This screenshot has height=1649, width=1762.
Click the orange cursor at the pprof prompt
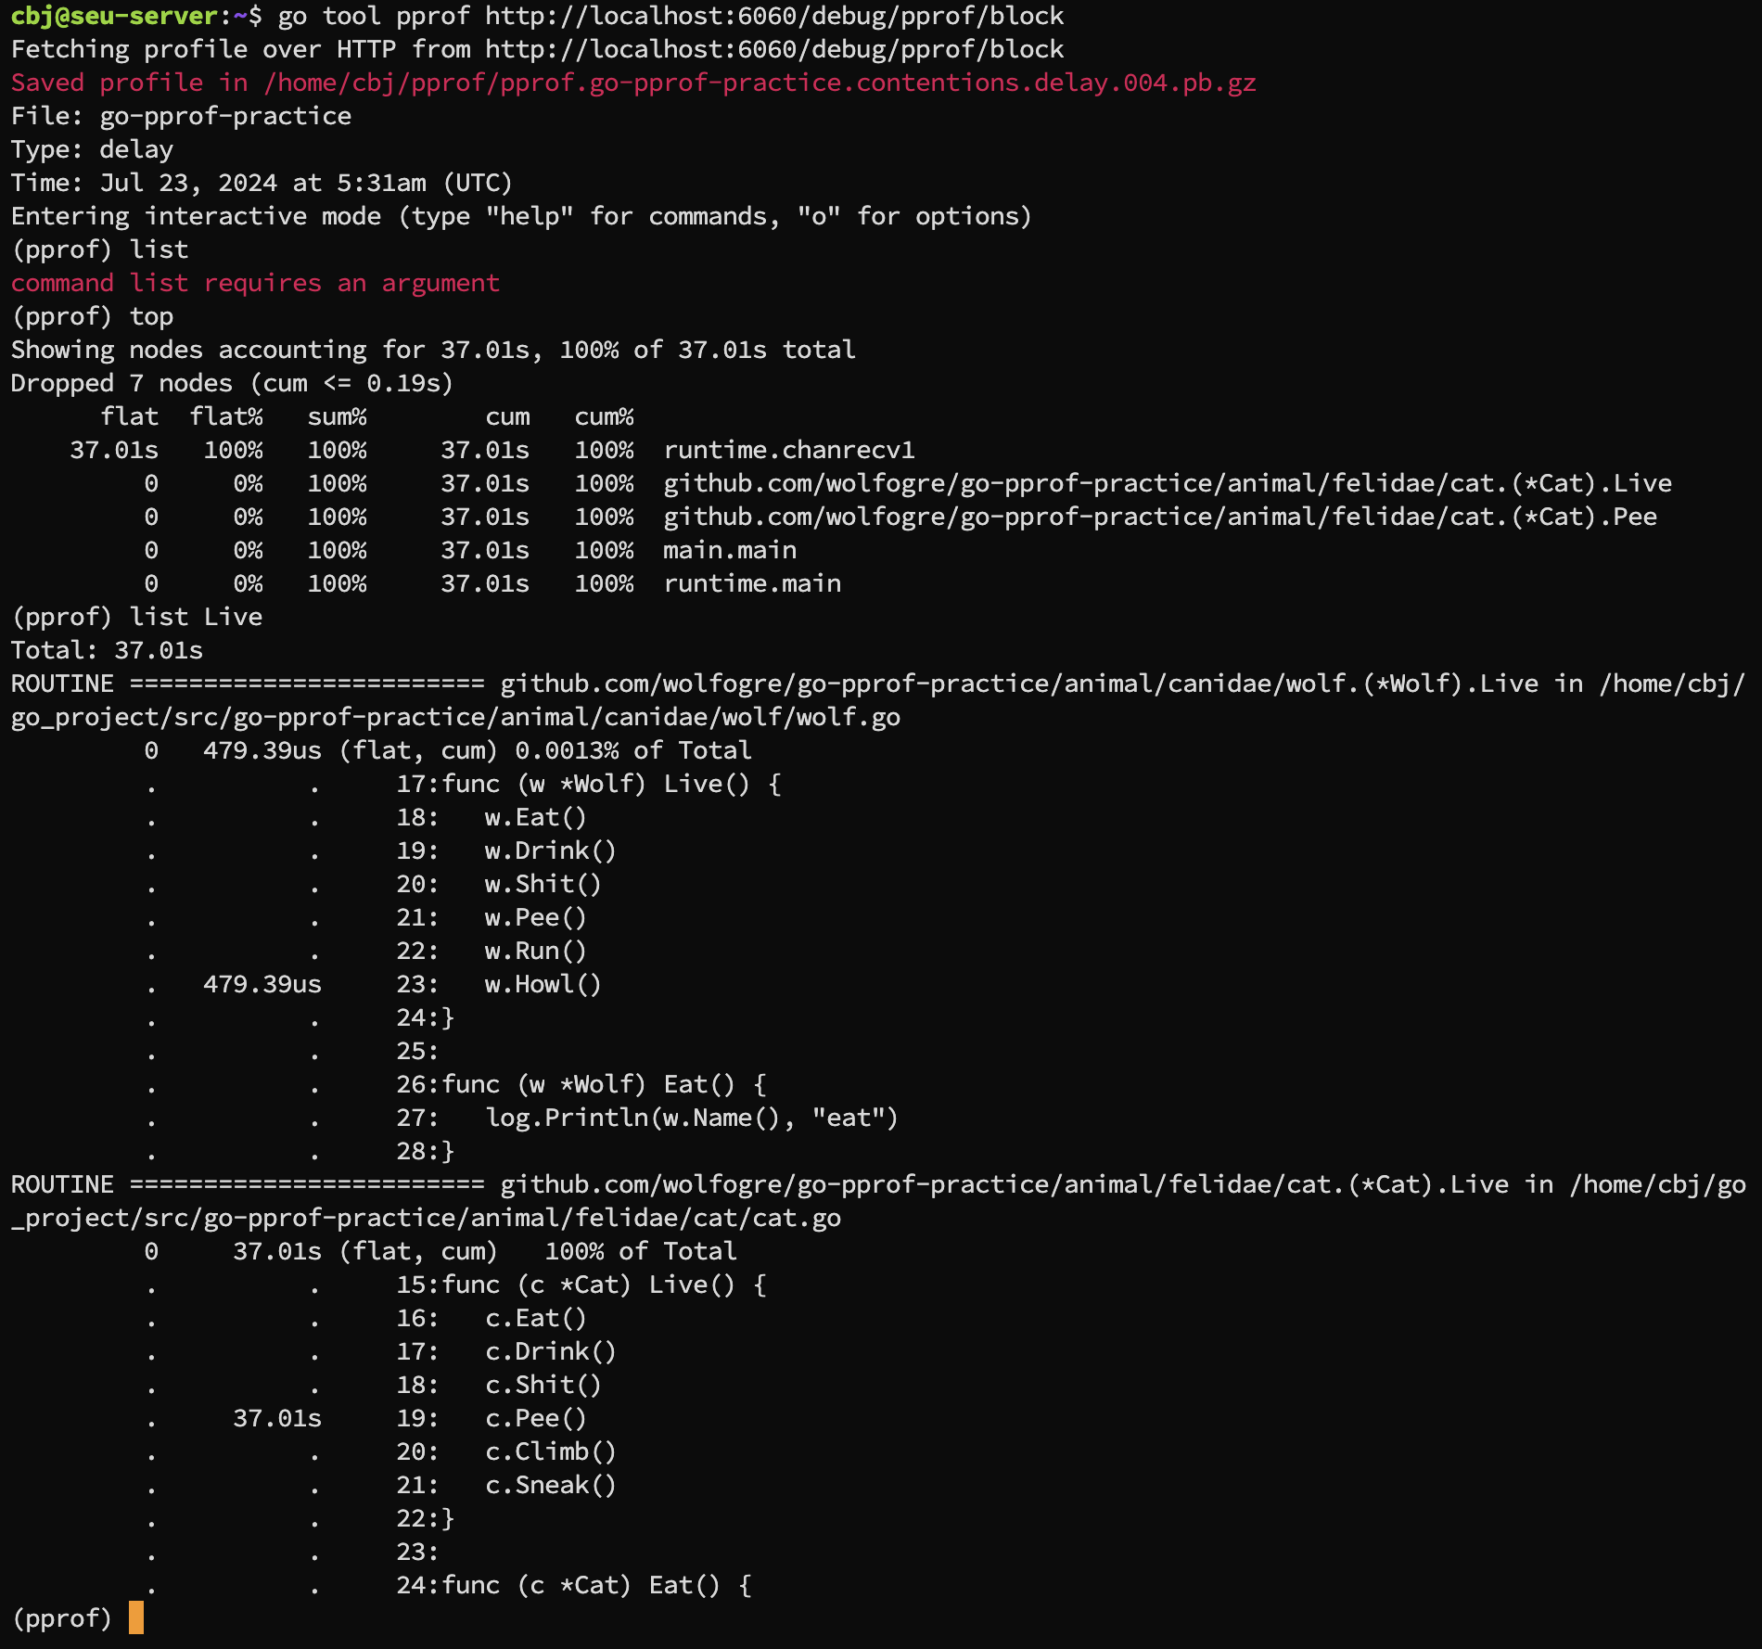tap(136, 1617)
